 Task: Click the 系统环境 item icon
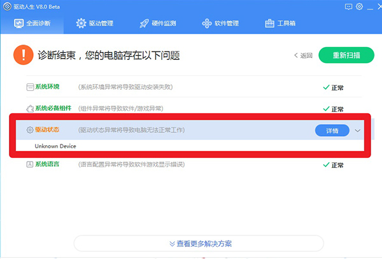coord(30,87)
